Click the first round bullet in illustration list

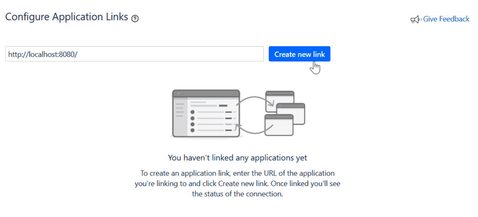192,112
